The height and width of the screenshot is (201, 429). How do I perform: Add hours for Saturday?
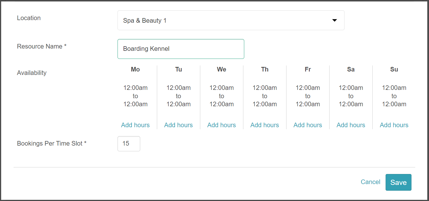351,125
